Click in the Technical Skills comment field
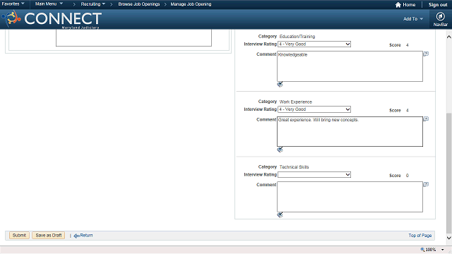Viewport: 452px width, 254px height. coord(350,197)
